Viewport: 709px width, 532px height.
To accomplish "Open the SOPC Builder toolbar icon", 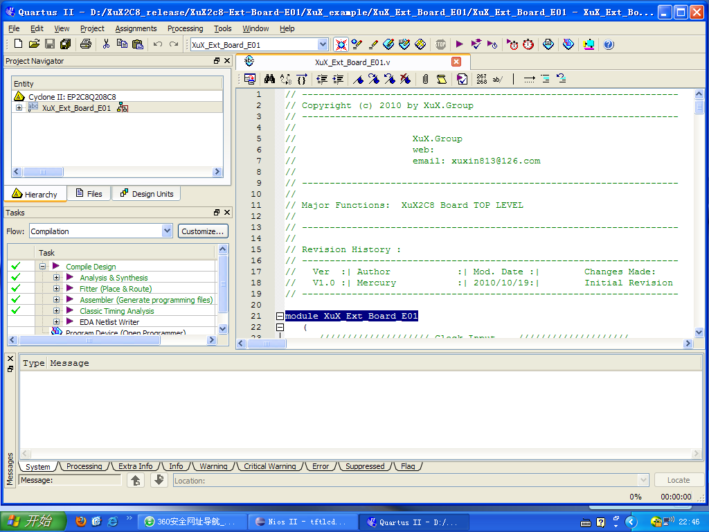I will pos(589,44).
